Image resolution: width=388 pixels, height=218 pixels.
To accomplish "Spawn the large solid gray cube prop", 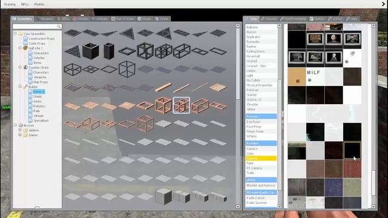I will click(x=163, y=196).
